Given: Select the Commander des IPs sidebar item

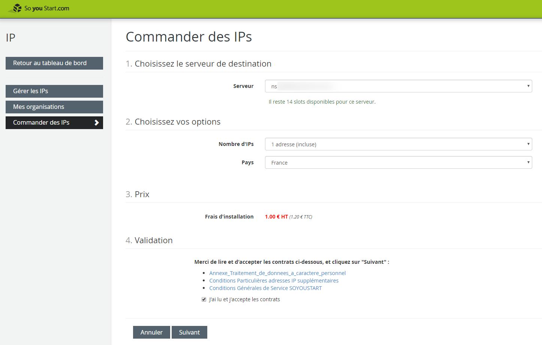Looking at the screenshot, I should (49, 123).
